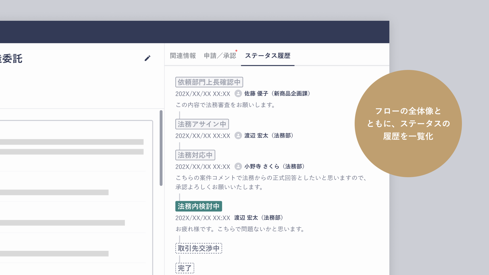This screenshot has height=275, width=489.
Task: Click the dashed 完了 status step
Action: 185,268
